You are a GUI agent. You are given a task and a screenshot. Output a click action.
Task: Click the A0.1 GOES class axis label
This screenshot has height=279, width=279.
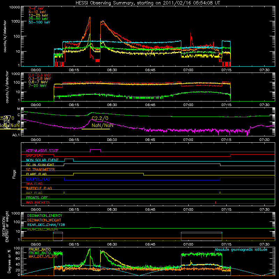tap(16, 135)
